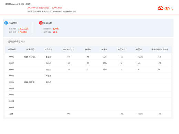Select member number 0002
The height and width of the screenshot is (134, 179).
11,63
